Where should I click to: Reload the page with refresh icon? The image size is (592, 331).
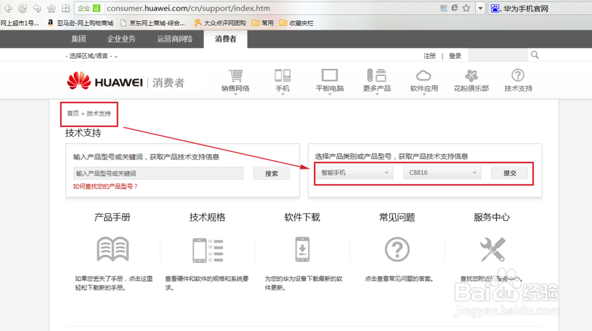click(x=22, y=8)
